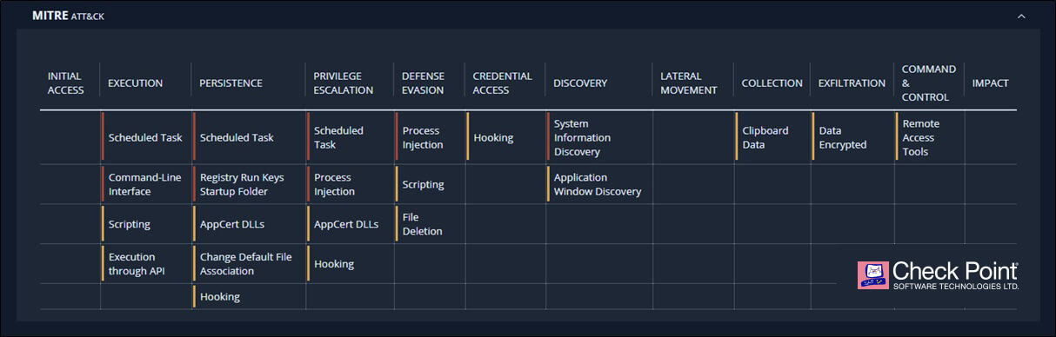This screenshot has height=337, width=1056.
Task: Click Data Encrypted under Exfiltration
Action: point(843,137)
